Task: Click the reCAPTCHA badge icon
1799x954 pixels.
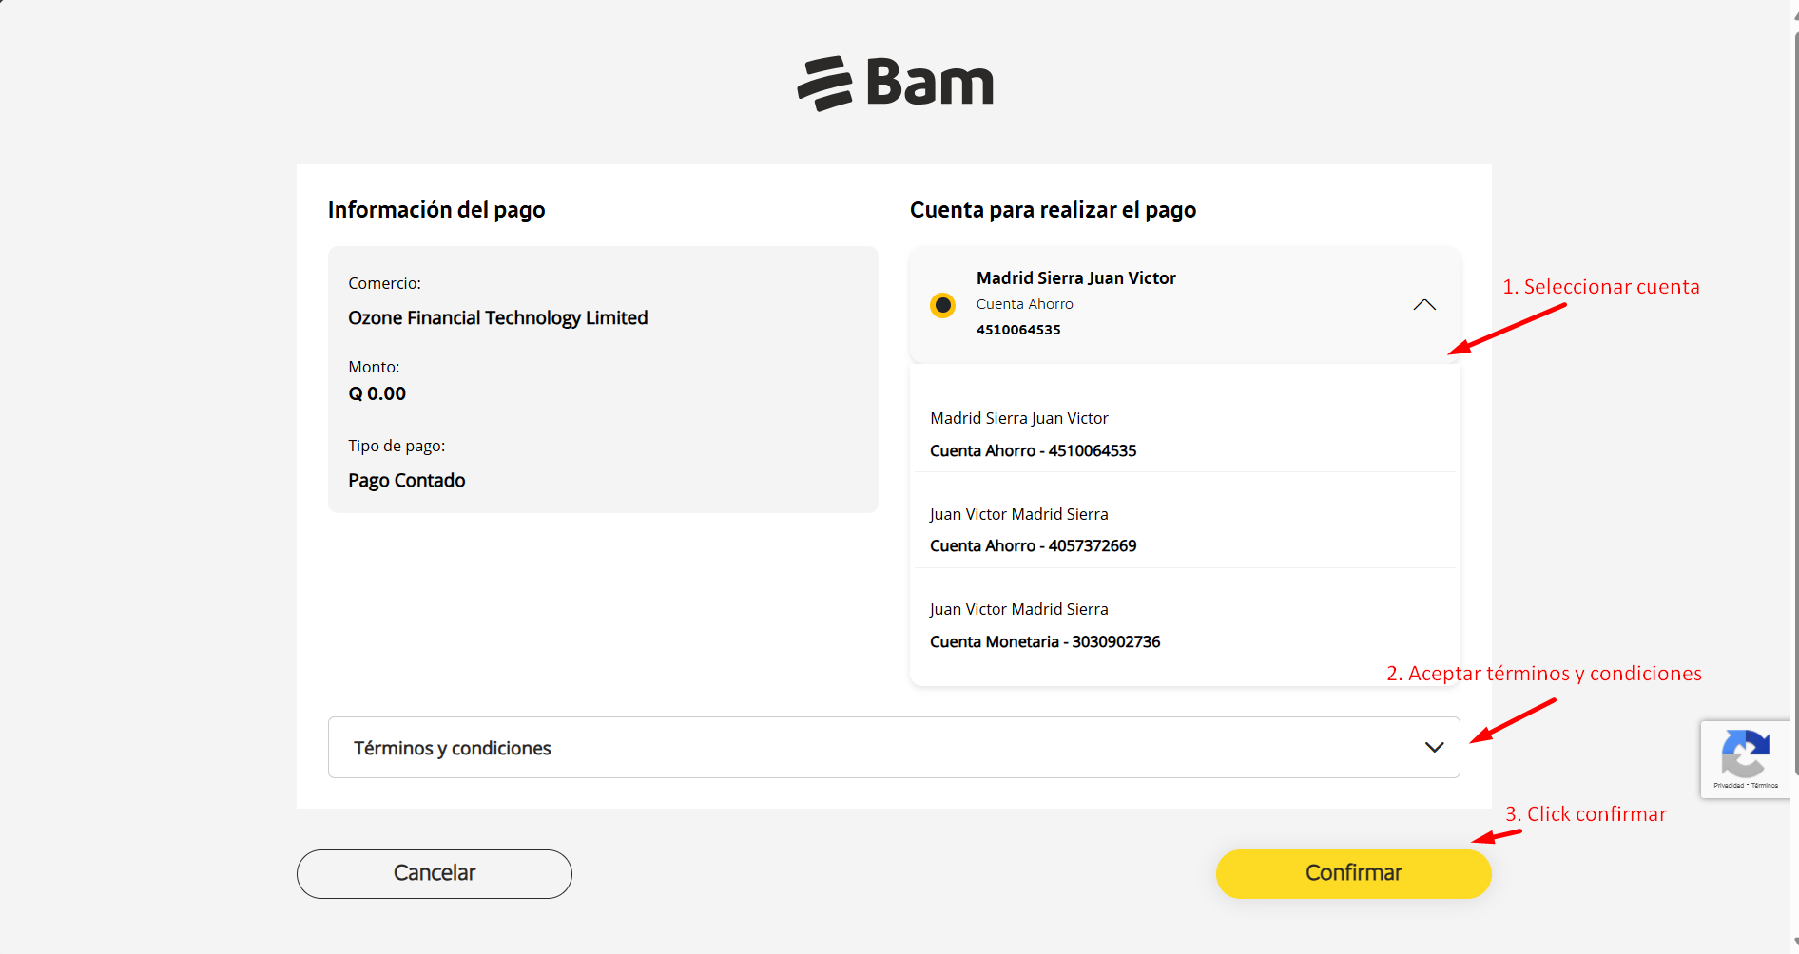Action: (1745, 754)
